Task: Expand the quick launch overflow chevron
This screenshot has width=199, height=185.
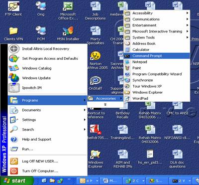Action: [x=69, y=179]
